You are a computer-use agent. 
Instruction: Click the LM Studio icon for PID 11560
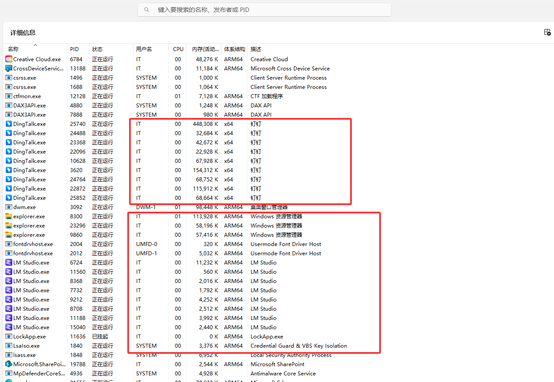point(9,272)
